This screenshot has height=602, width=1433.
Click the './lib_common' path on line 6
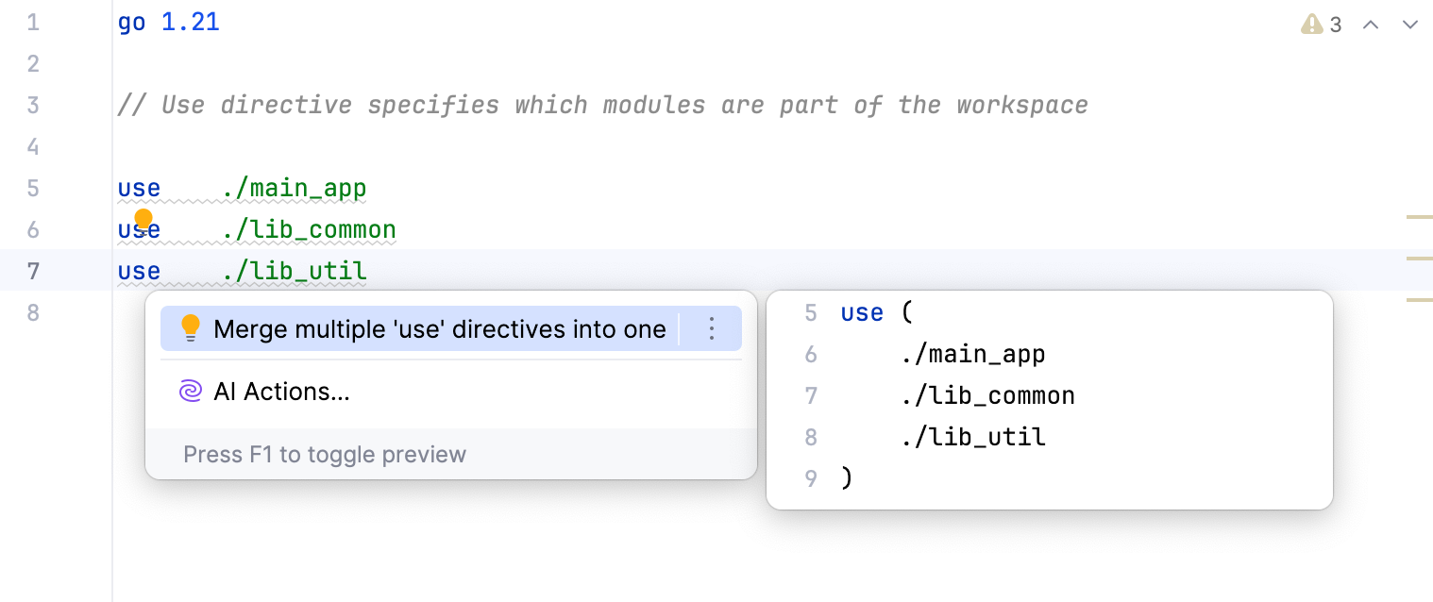click(x=310, y=229)
